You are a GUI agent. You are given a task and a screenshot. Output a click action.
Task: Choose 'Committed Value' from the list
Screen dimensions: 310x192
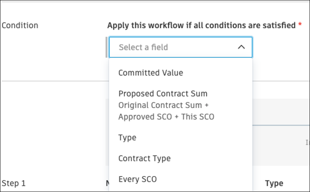[150, 72]
